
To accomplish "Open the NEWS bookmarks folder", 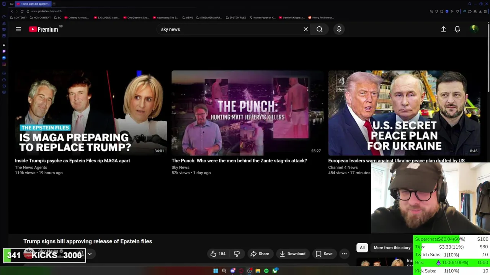I will pos(188,18).
